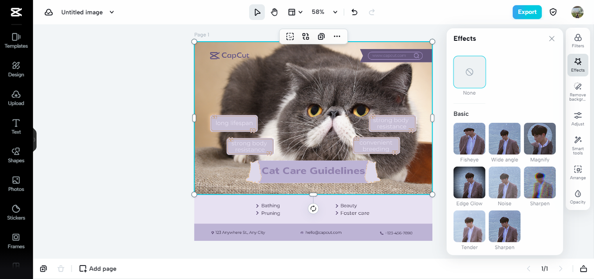594x279 pixels.
Task: Undo the last action
Action: click(x=355, y=12)
